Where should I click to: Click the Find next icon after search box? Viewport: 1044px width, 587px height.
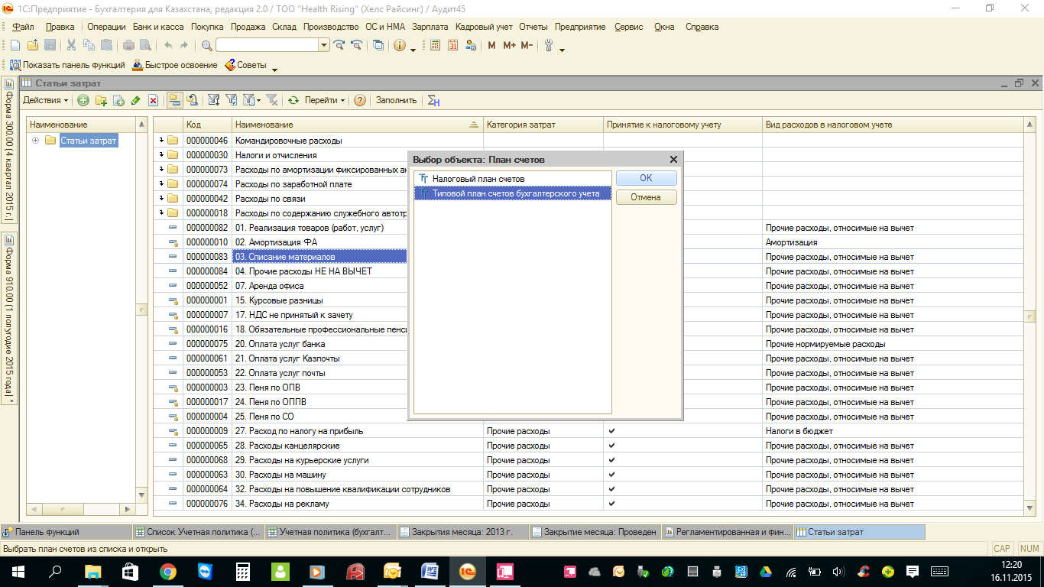(339, 46)
